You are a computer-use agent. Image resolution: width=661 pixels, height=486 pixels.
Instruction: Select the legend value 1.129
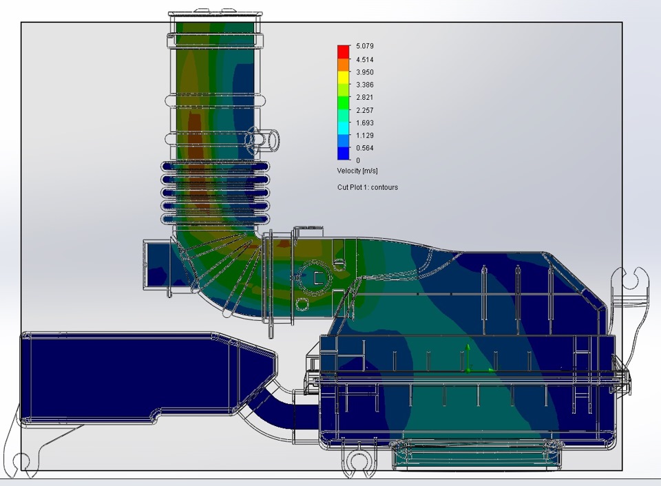tap(365, 136)
